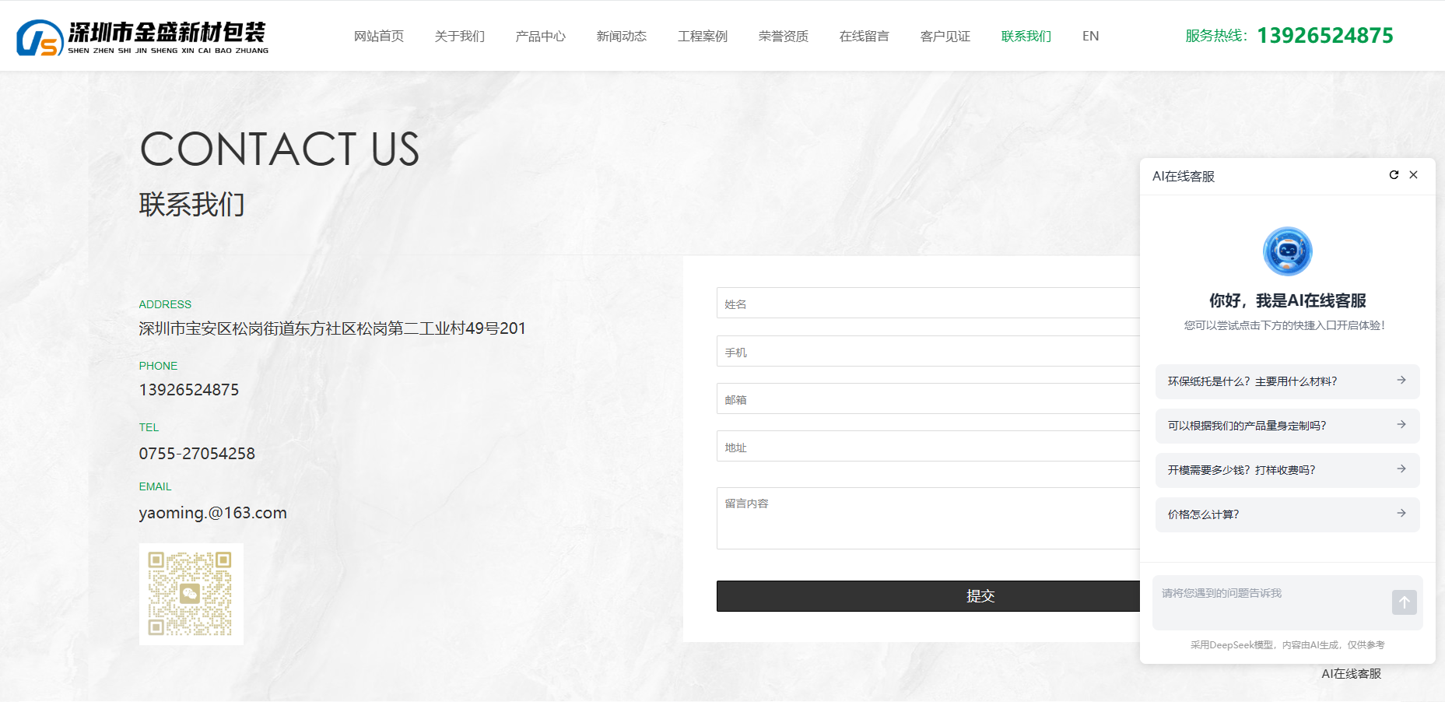Focus the 手机 phone input field

tap(928, 351)
